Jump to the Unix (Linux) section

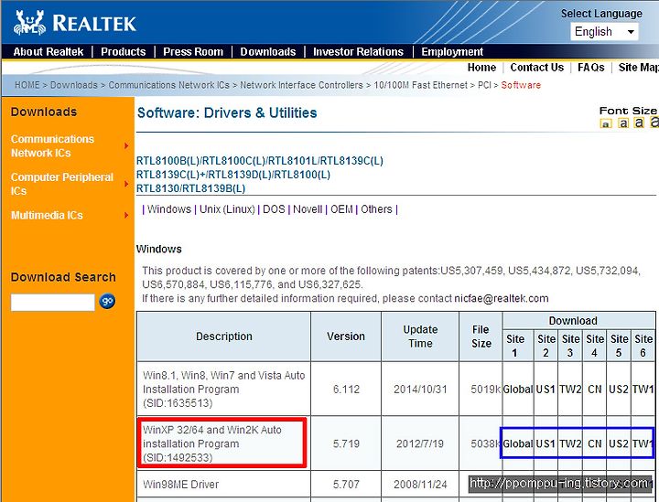(x=227, y=209)
